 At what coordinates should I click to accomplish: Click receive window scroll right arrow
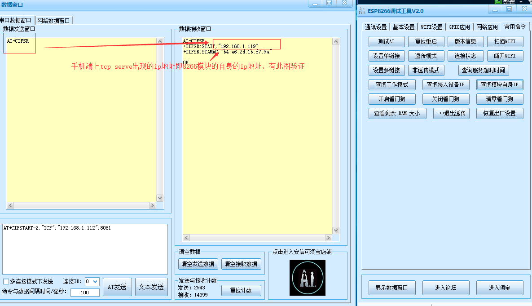(329, 238)
